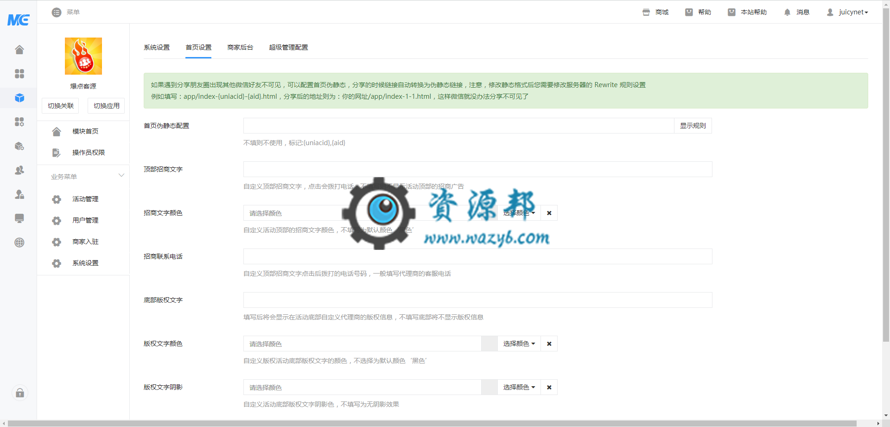Switch to the 商家后台 tab
This screenshot has height=427, width=890.
click(240, 47)
